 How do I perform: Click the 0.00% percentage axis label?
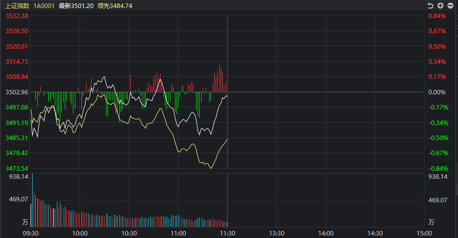click(437, 92)
